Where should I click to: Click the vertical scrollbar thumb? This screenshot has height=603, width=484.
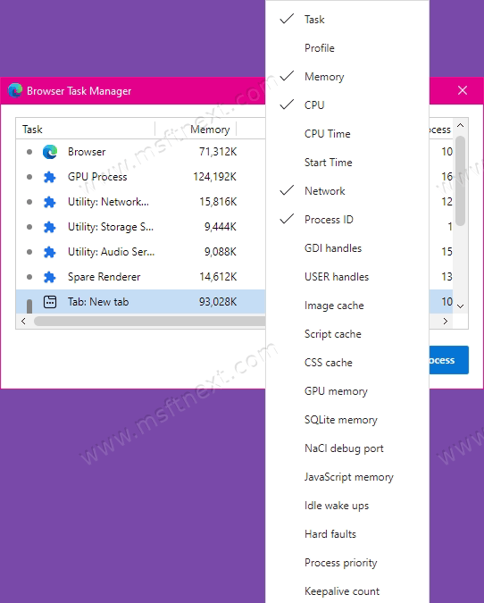460,180
